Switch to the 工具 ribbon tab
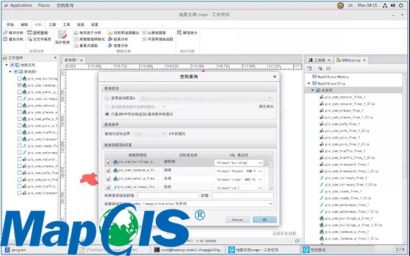This screenshot has height=256, width=410. pos(66,25)
